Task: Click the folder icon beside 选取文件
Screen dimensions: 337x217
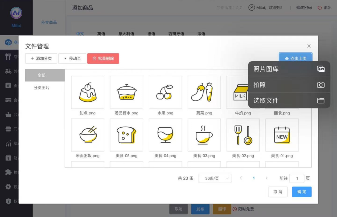Action: pyautogui.click(x=320, y=101)
